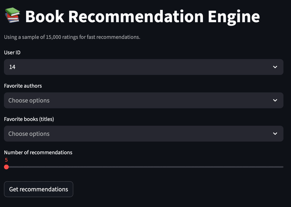Expand the Favorite books titles chevron
This screenshot has width=291, height=207.
(275, 134)
